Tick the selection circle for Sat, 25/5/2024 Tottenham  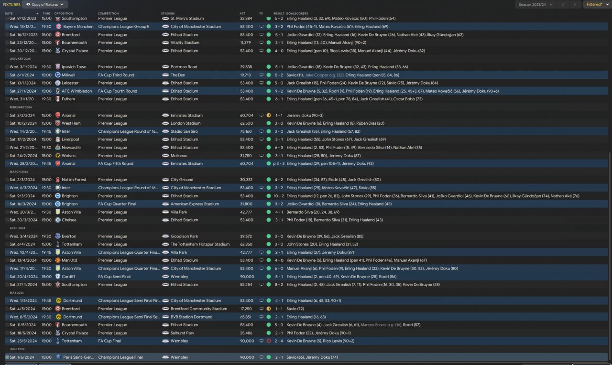pos(7,341)
